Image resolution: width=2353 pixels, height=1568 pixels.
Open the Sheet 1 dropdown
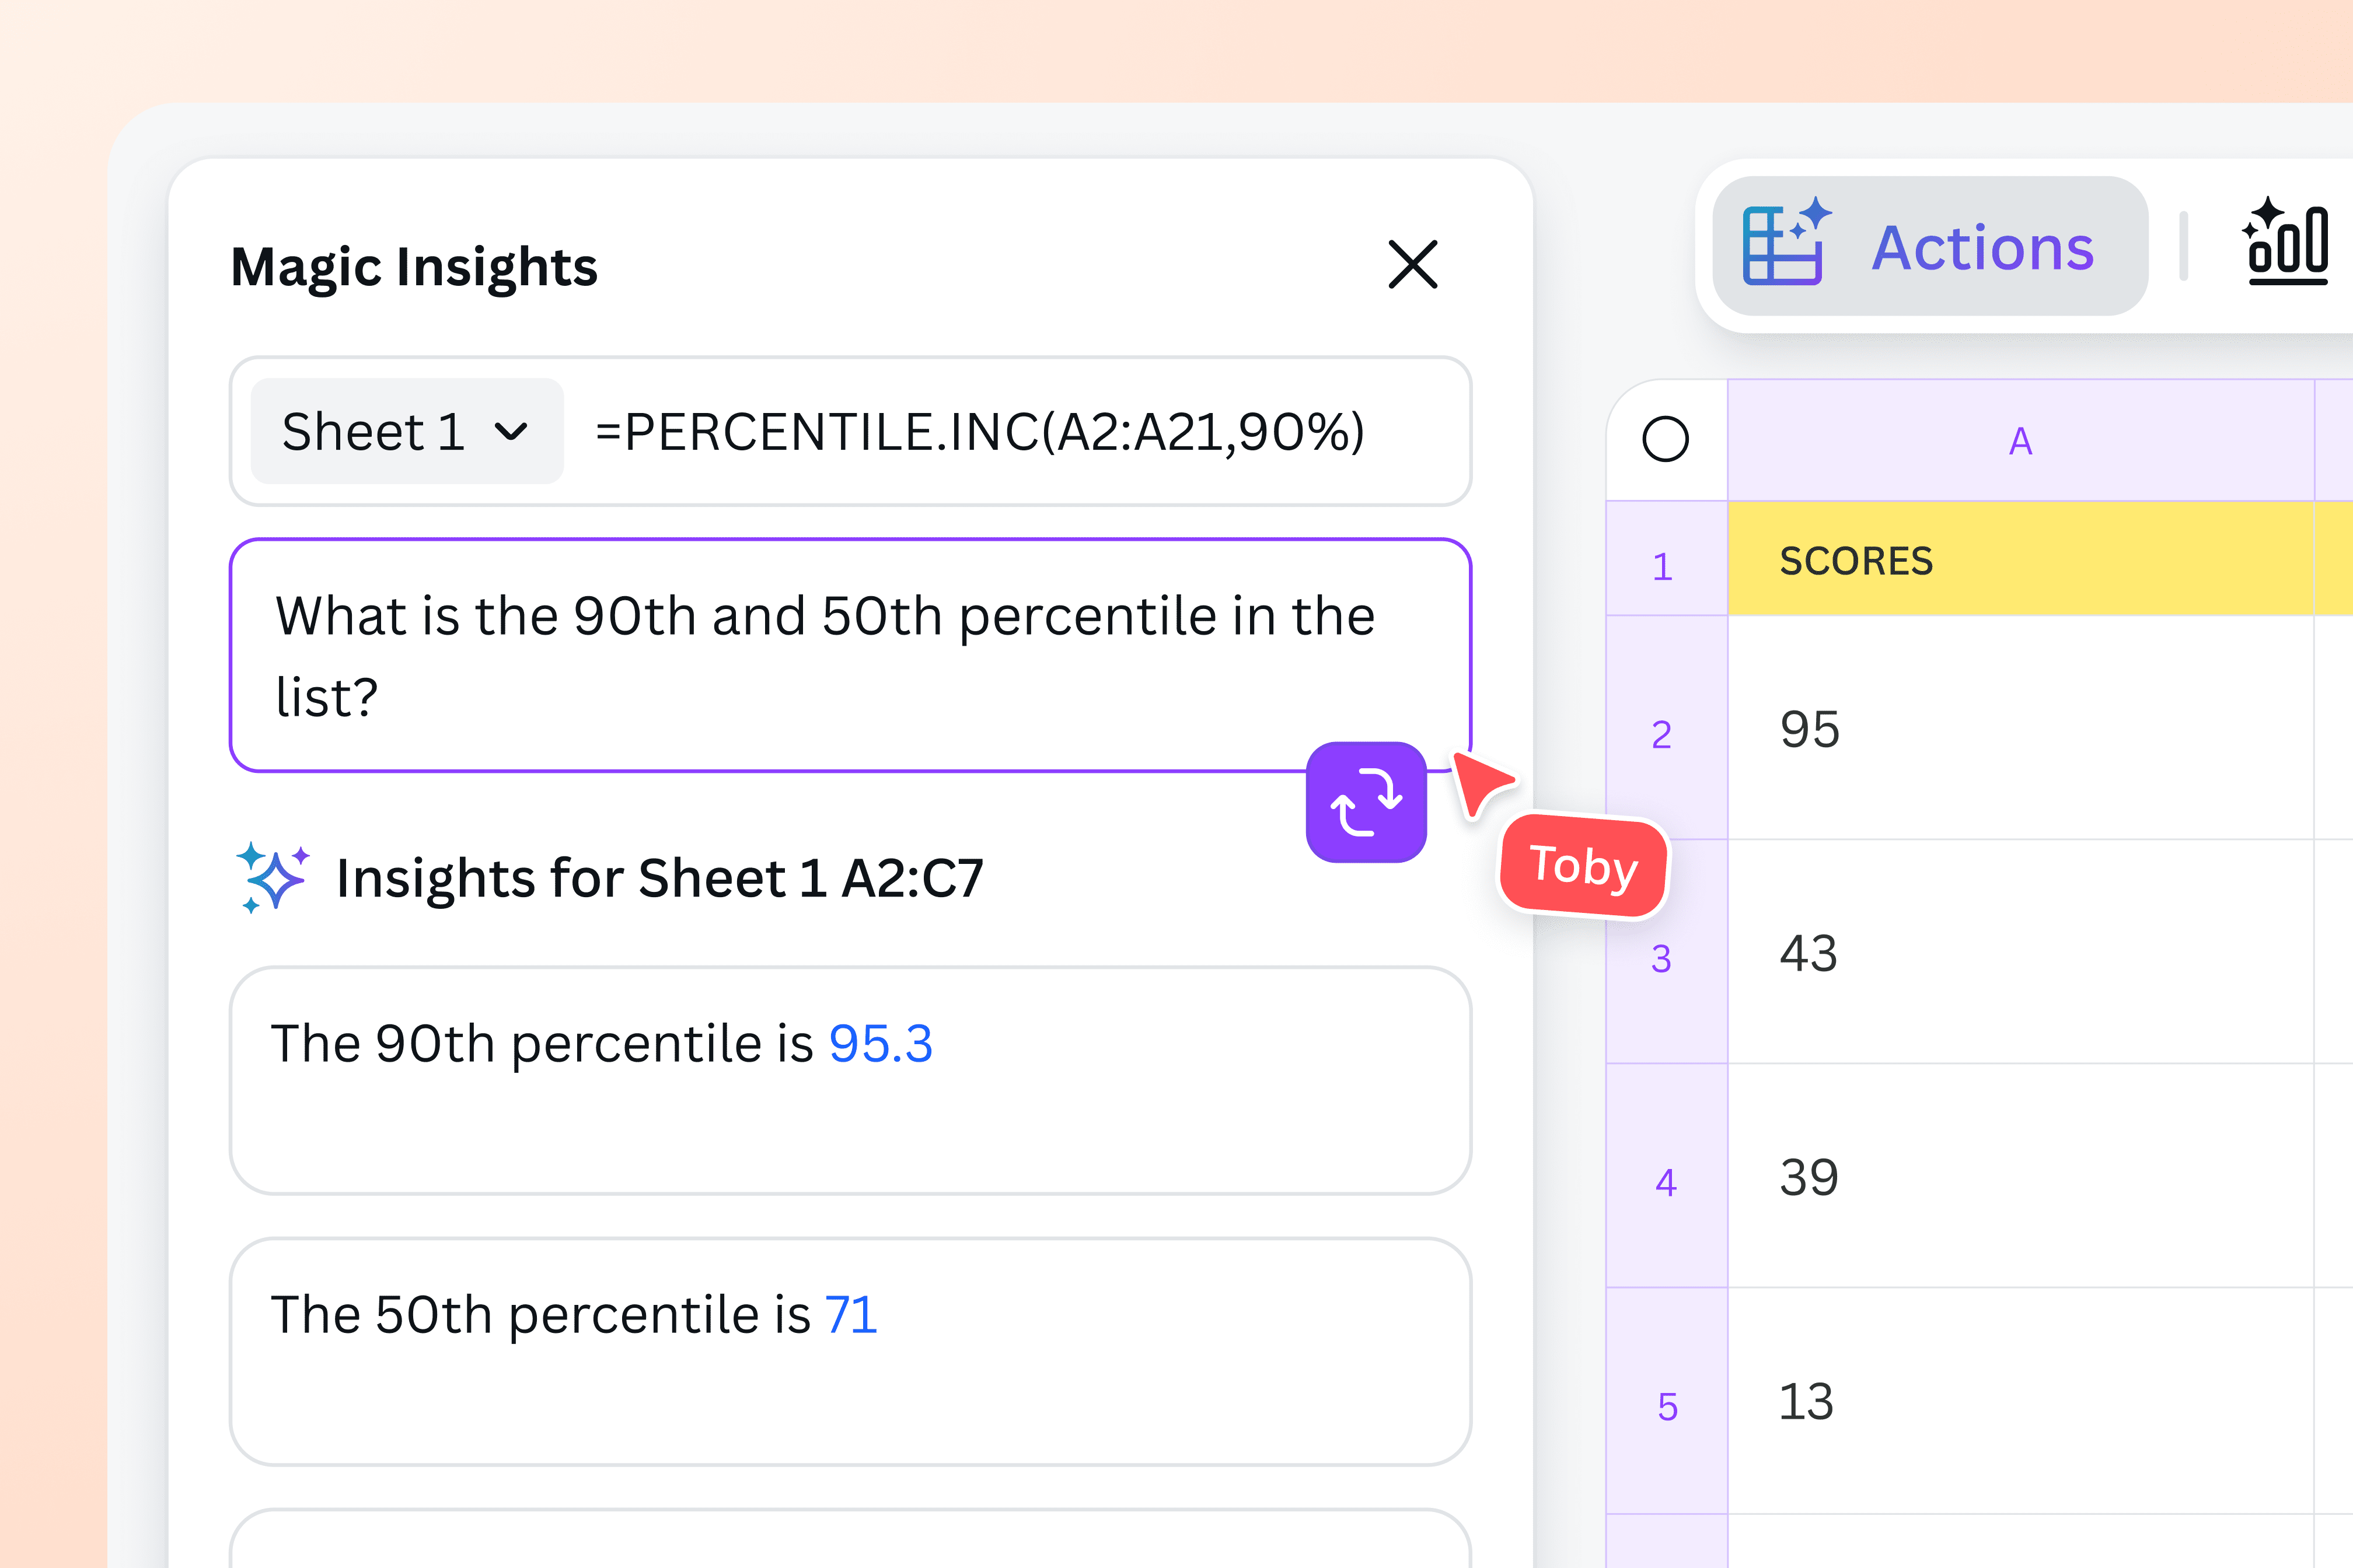click(404, 431)
